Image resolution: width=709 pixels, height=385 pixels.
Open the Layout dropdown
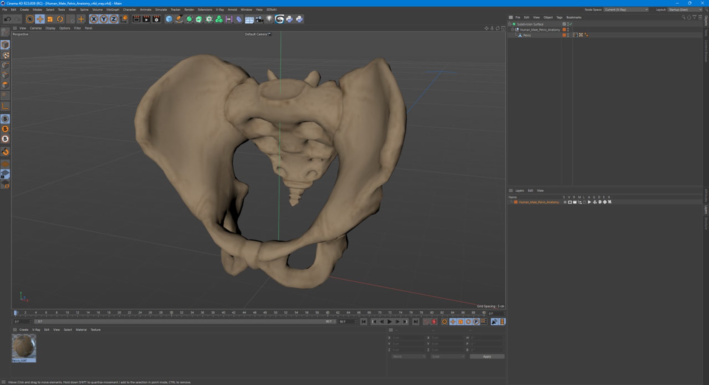pyautogui.click(x=685, y=10)
